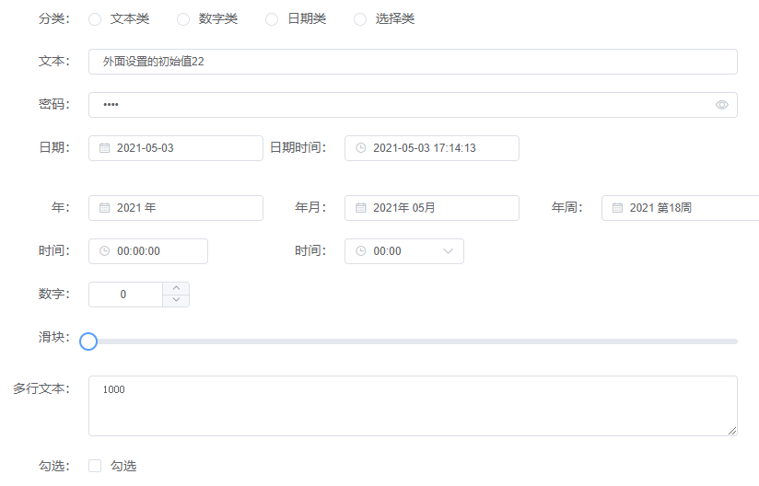Click the 多行文本 field label
This screenshot has width=759, height=486.
[41, 388]
